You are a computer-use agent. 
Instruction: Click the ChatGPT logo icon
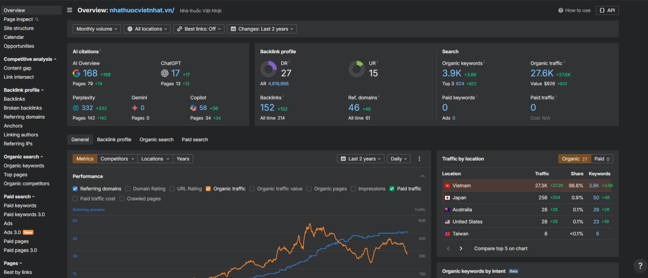point(165,73)
